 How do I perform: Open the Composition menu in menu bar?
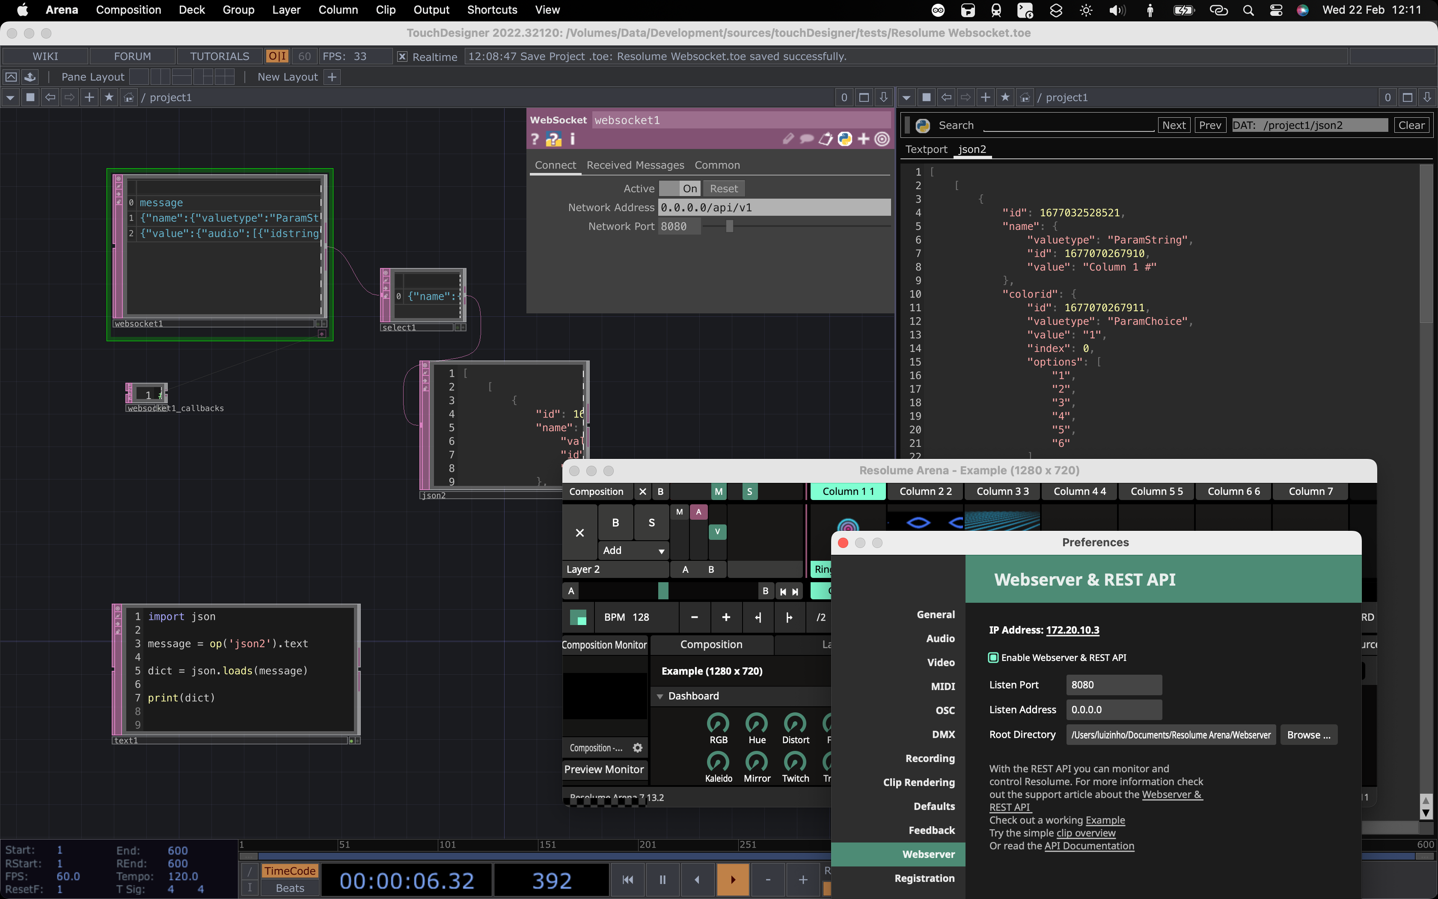pos(128,10)
